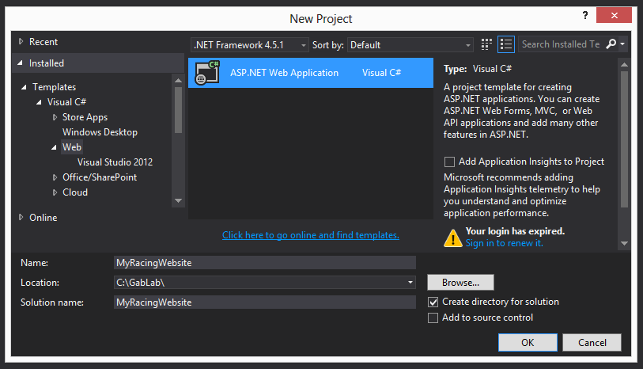Select Windows Desktop templates
The image size is (643, 369).
[100, 132]
